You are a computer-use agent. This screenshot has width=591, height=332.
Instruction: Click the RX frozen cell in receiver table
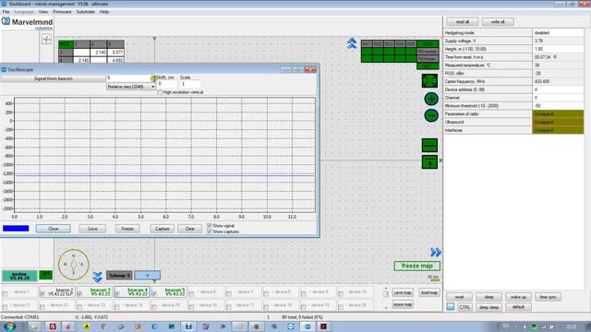click(428, 59)
